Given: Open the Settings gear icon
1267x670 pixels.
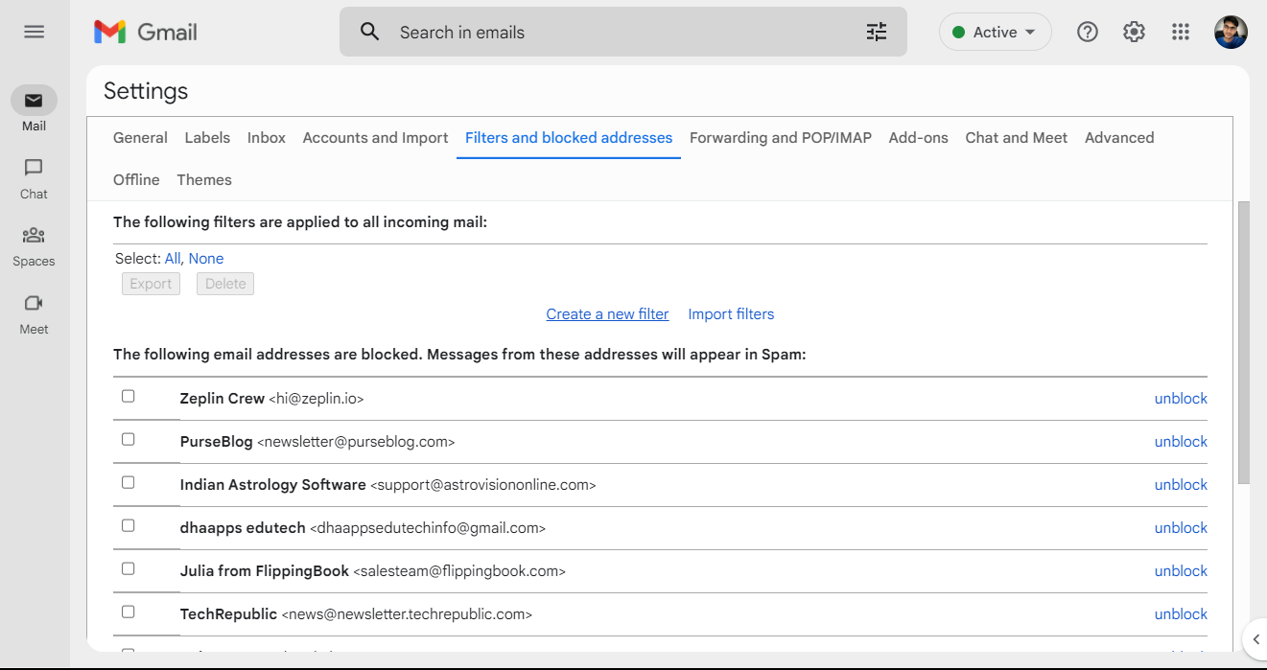Looking at the screenshot, I should pyautogui.click(x=1134, y=32).
